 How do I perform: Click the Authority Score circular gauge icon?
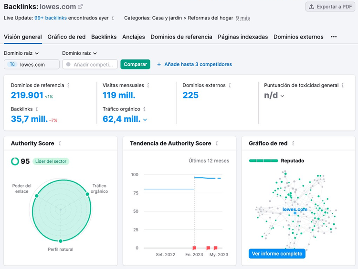click(15, 161)
